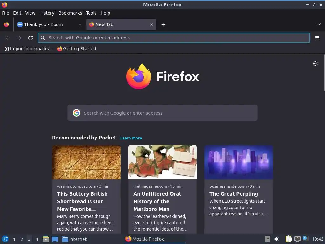The height and width of the screenshot is (244, 325).
Task: Open the file manager taskbar icon
Action: 46,239
